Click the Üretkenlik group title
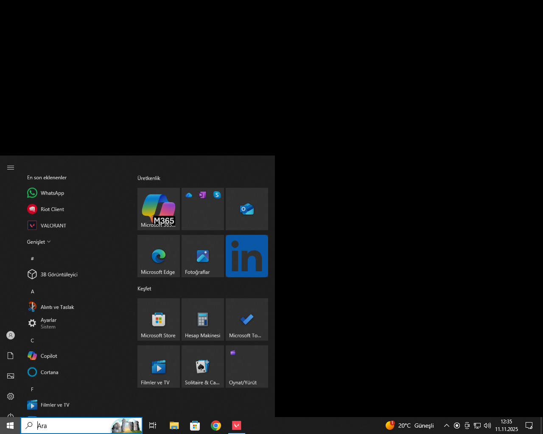Screen dimensions: 543x434 tap(149, 178)
